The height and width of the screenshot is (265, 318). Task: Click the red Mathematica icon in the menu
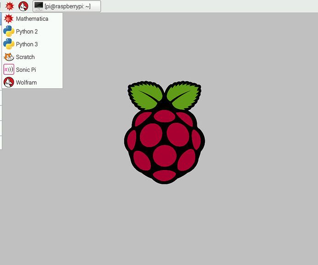(x=9, y=19)
